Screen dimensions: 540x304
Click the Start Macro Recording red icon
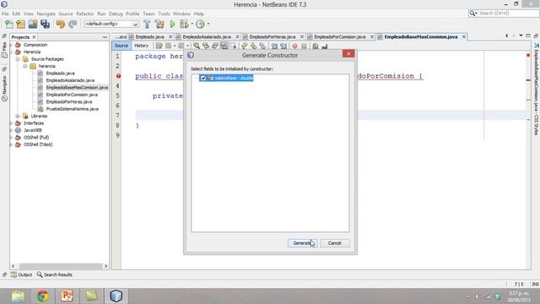pyautogui.click(x=294, y=46)
